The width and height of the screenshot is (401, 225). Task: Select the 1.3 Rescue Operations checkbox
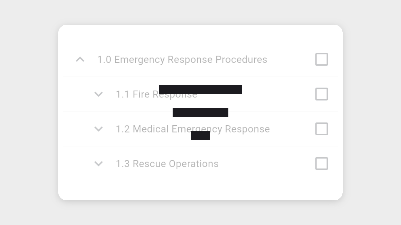pos(321,163)
